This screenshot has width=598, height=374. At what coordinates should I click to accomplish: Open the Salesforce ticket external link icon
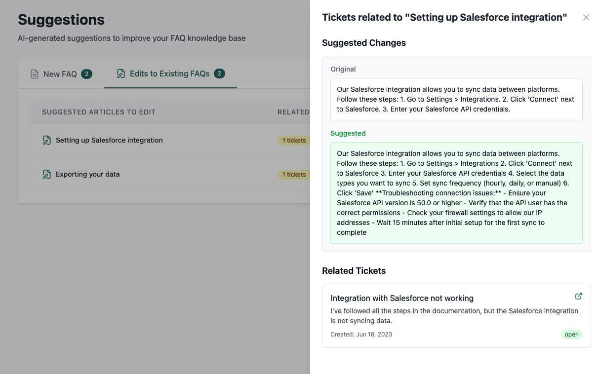point(579,296)
